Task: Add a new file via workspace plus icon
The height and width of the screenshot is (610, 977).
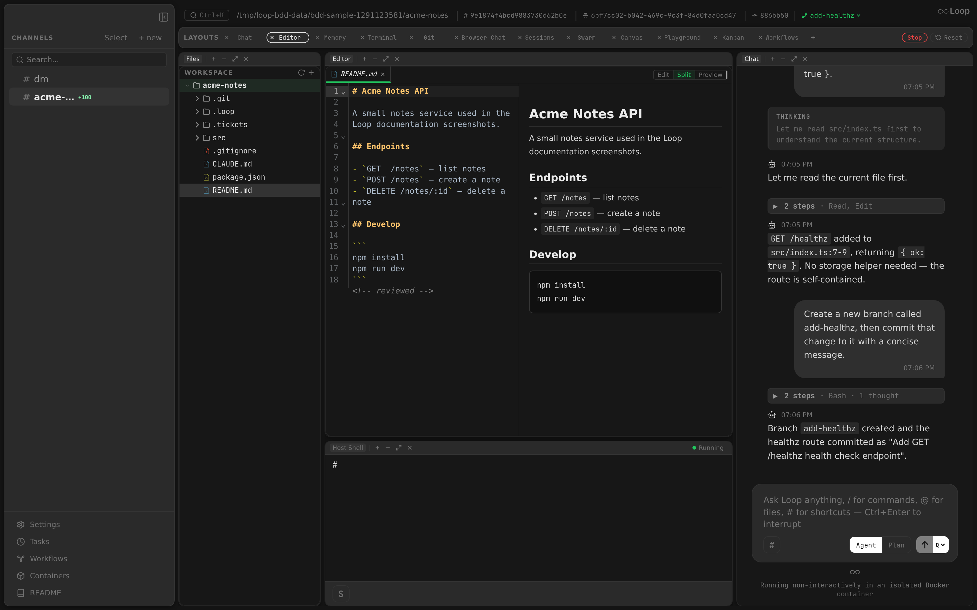Action: click(311, 73)
